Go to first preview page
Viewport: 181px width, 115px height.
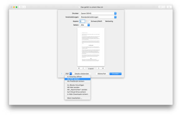pos(79,68)
